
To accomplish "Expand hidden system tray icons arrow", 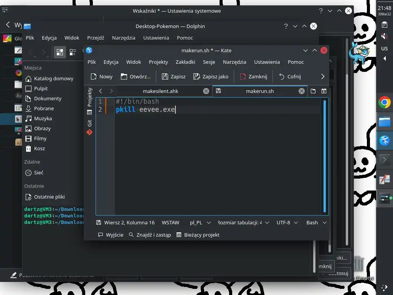I will pyautogui.click(x=385, y=58).
